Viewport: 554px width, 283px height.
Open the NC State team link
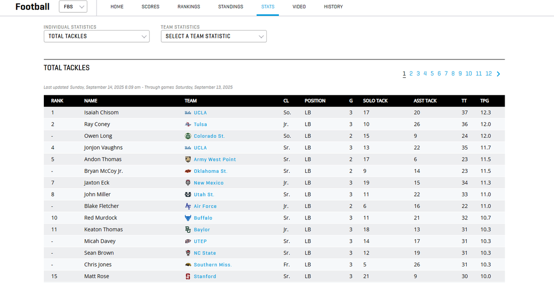coord(205,253)
